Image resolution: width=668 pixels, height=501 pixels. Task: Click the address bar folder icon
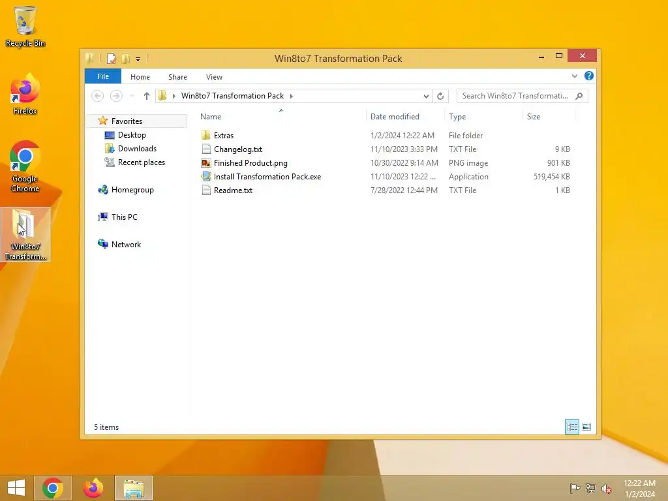click(162, 96)
